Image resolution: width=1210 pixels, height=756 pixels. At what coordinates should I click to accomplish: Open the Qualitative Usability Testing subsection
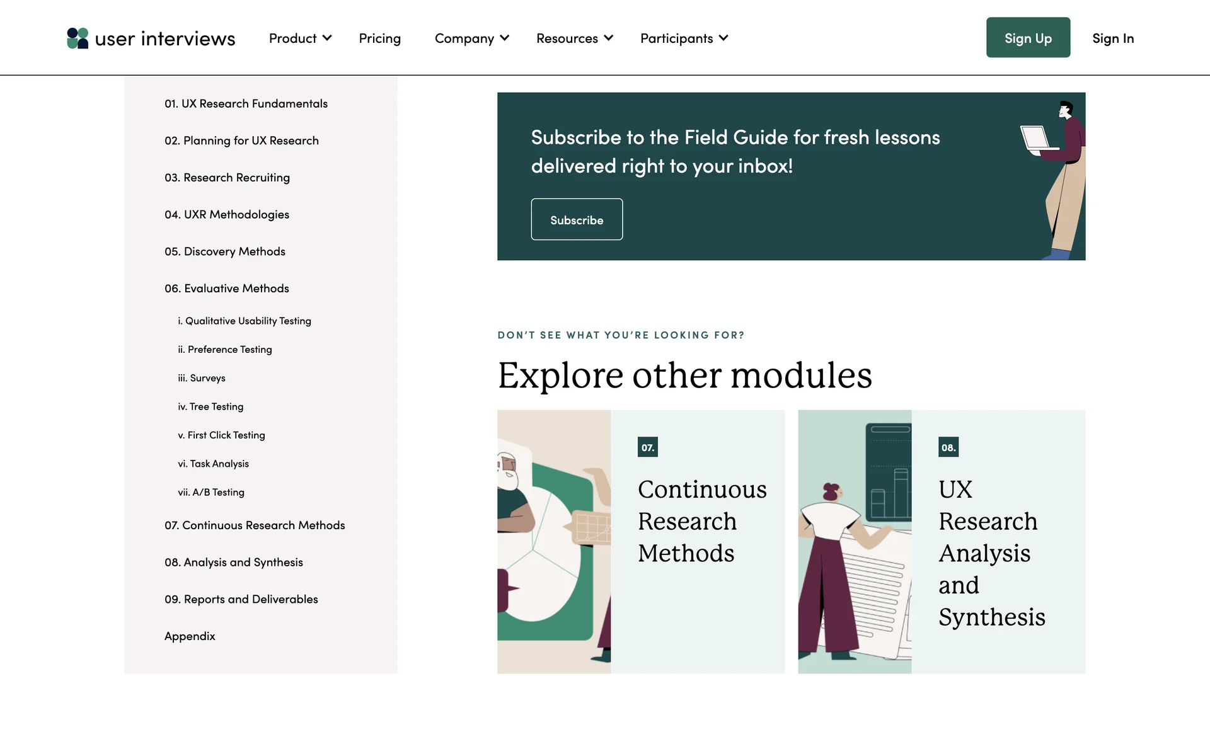click(x=245, y=321)
